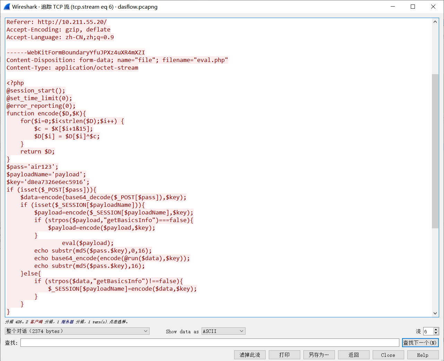This screenshot has width=444, height=361.
Task: Click the Wireshark shark fin title icon
Action: coord(7,7)
